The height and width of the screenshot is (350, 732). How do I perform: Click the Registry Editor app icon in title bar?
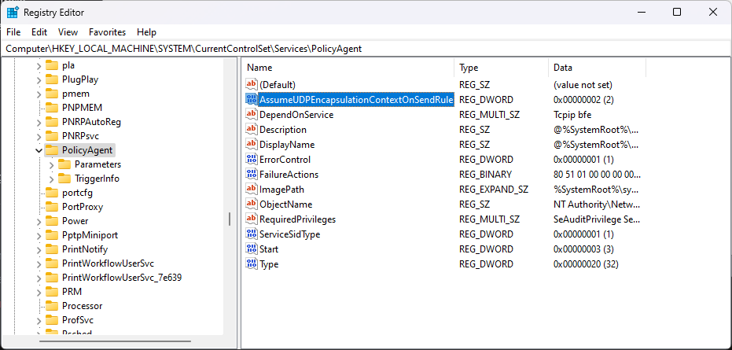tap(13, 13)
